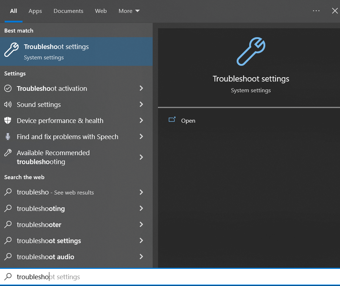Switch to the Apps tab
340x286 pixels.
(35, 11)
